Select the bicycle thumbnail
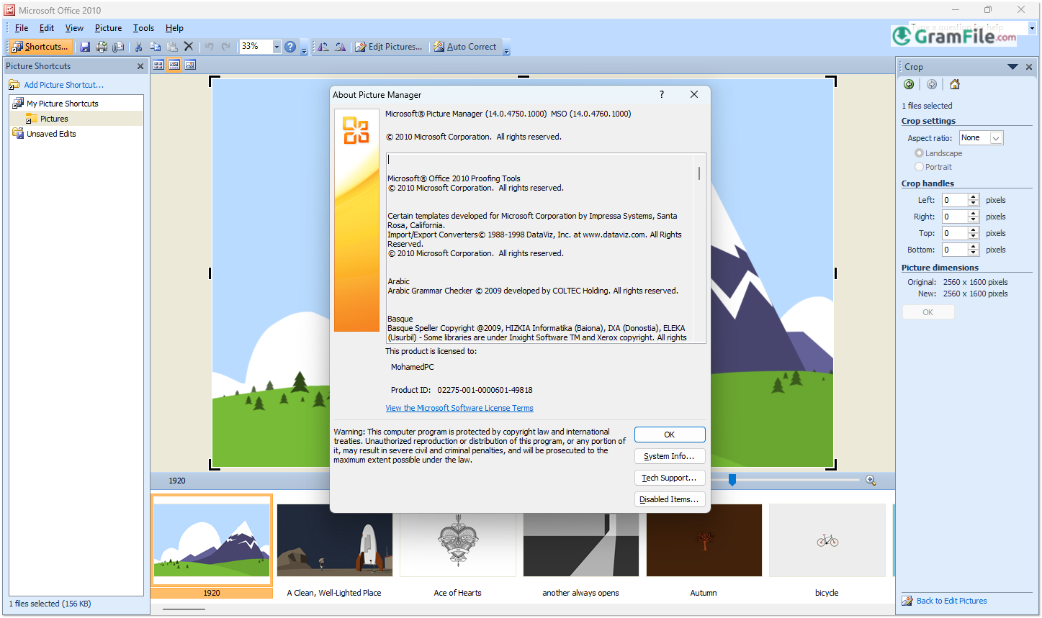Screen dimensions: 1042x618 click(827, 540)
